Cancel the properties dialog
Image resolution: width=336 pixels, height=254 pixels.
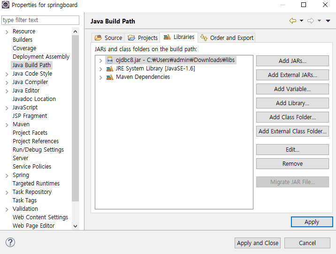(307, 243)
